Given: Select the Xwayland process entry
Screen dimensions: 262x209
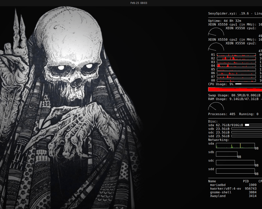Looking at the screenshot, I should tap(218, 196).
